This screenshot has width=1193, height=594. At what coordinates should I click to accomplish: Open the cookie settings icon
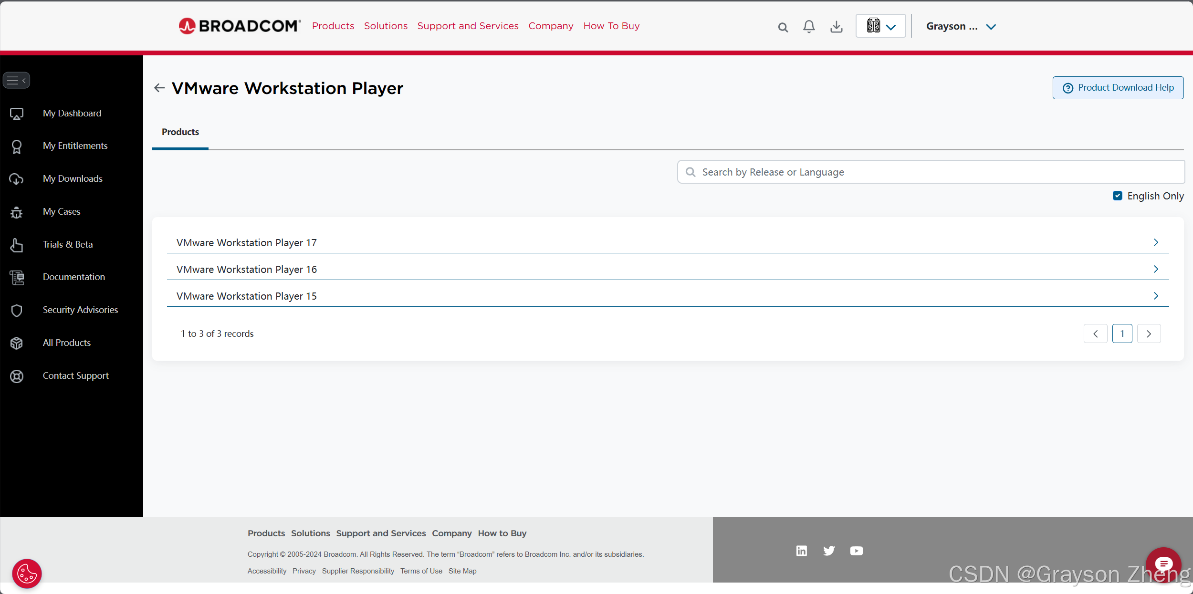pyautogui.click(x=27, y=573)
